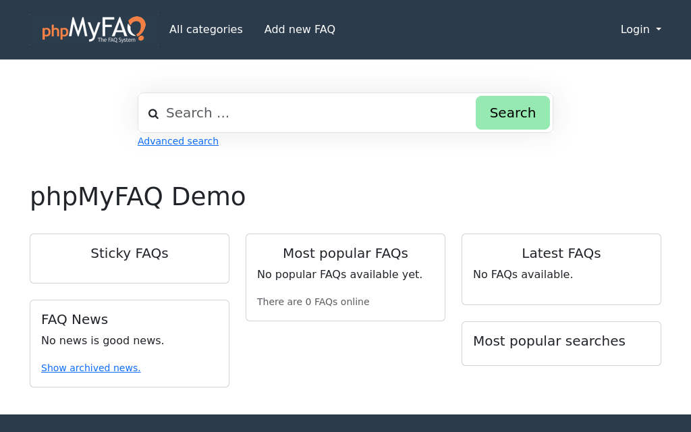The height and width of the screenshot is (432, 691).
Task: Click 'No FAQs available.' text
Action: [x=523, y=275]
